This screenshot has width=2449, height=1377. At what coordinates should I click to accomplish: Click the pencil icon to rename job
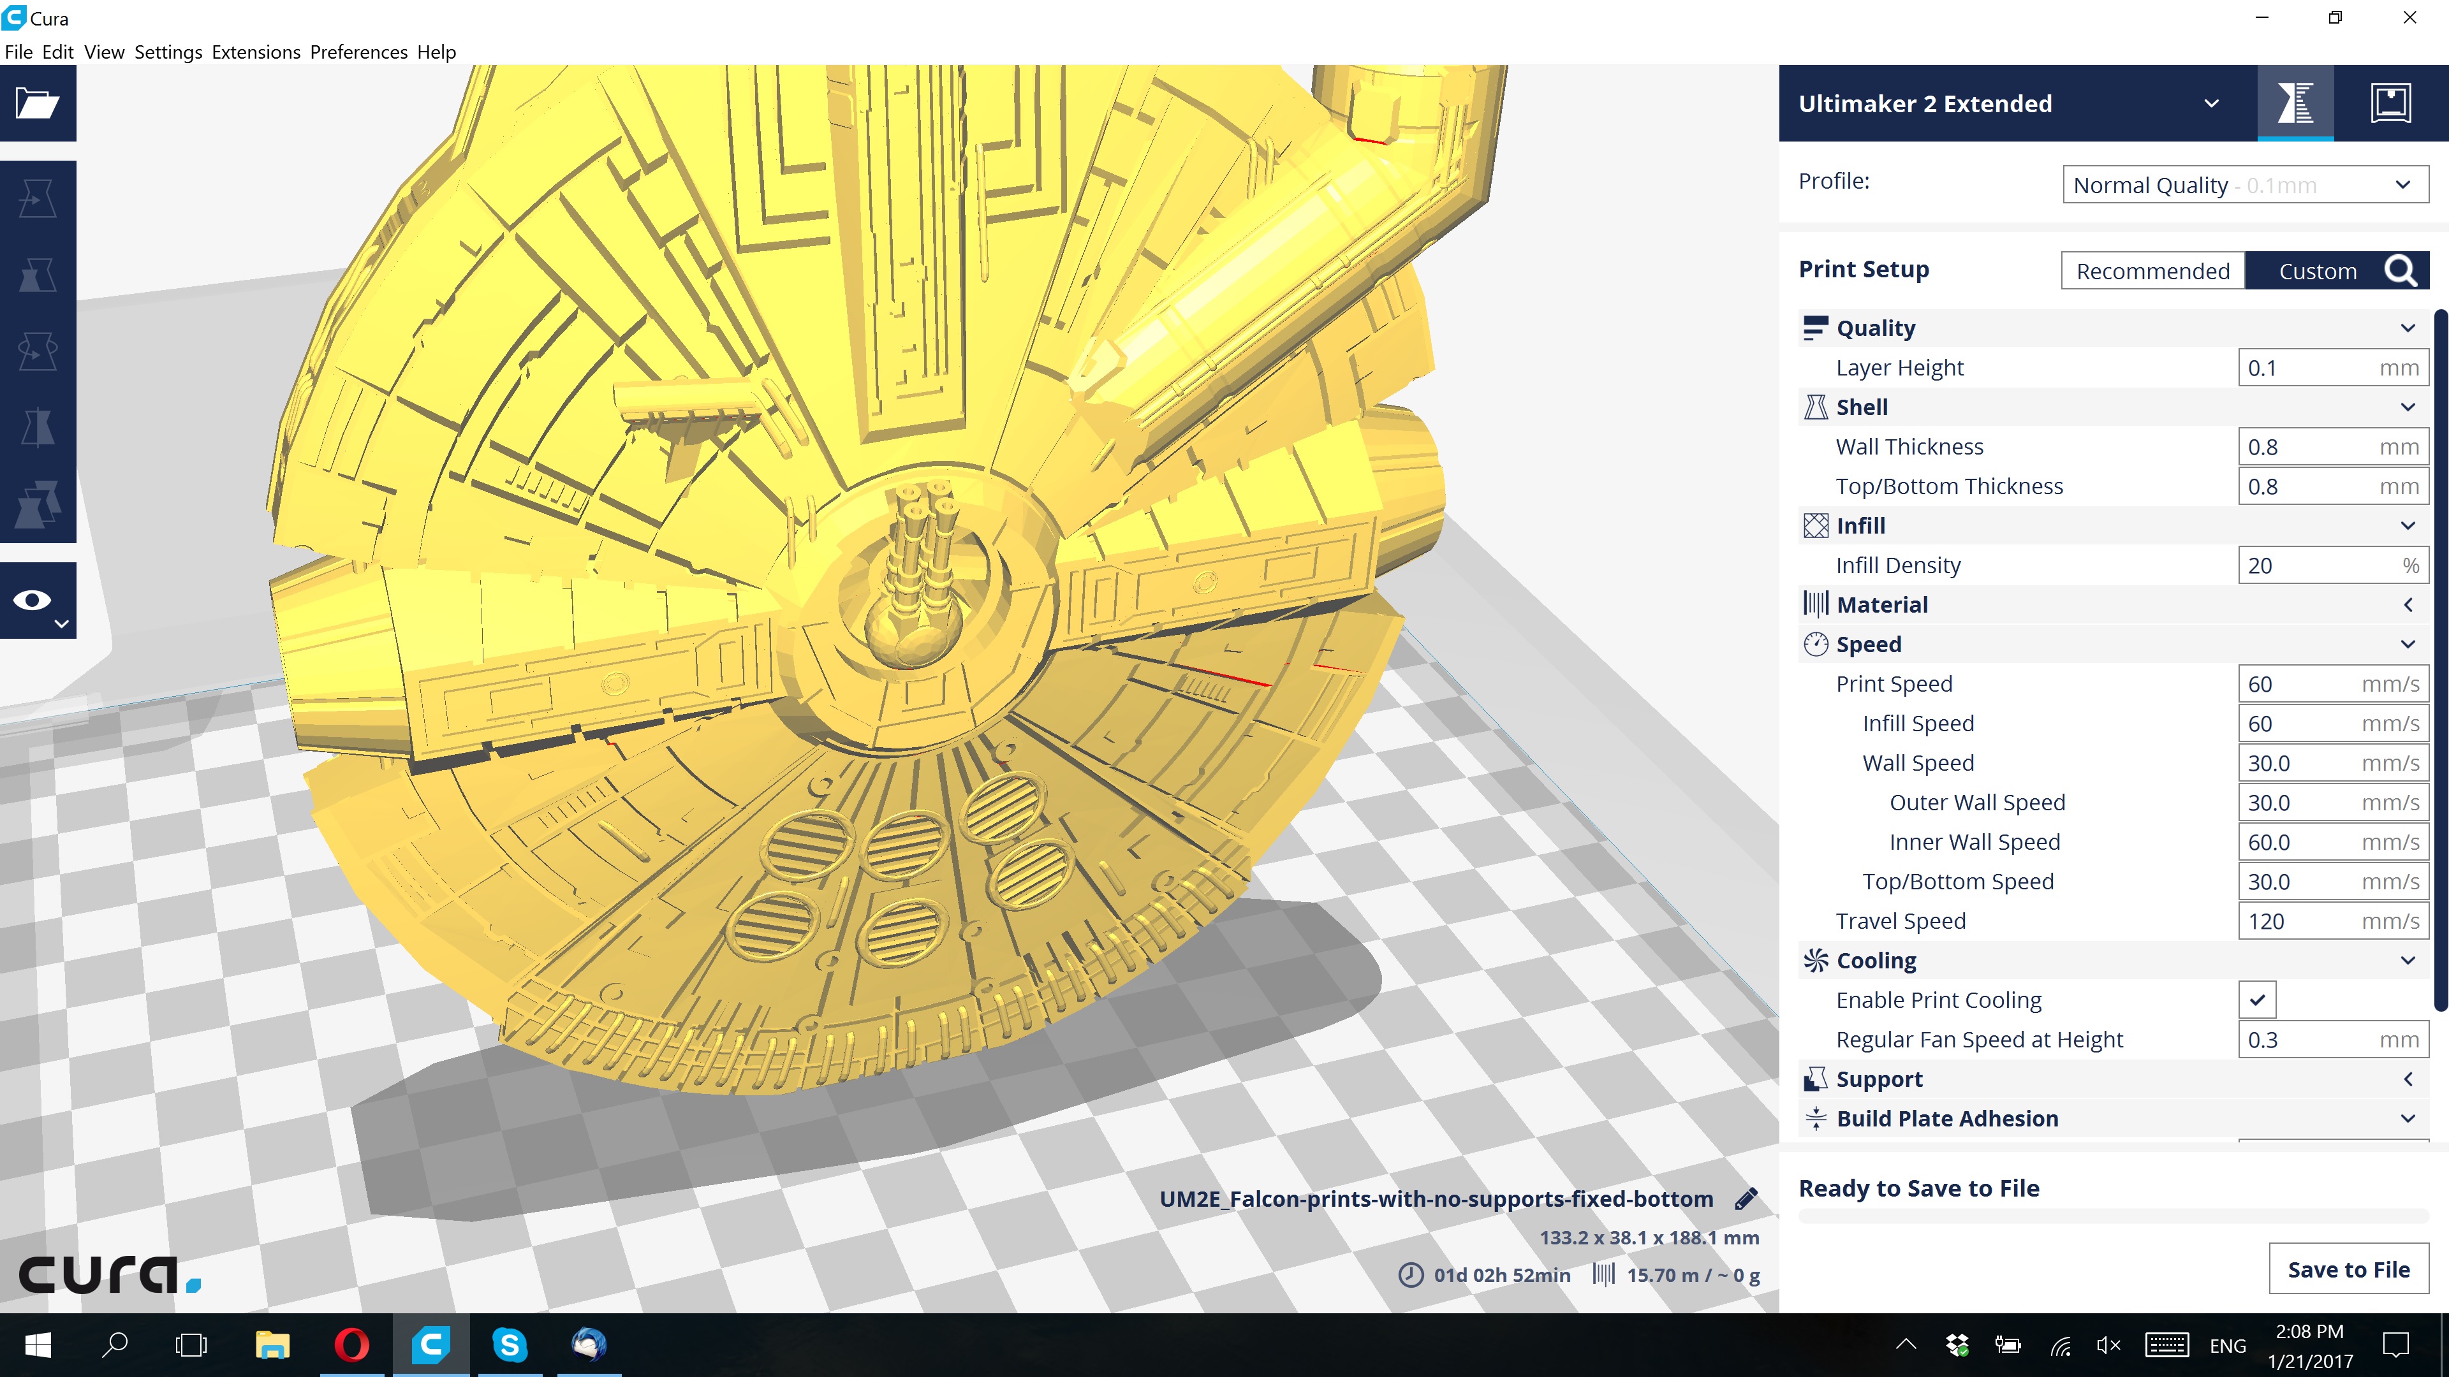pyautogui.click(x=1746, y=1198)
